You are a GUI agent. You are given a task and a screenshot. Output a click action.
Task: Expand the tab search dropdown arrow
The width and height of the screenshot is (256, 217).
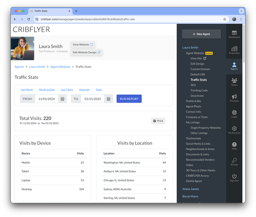[x=241, y=11]
